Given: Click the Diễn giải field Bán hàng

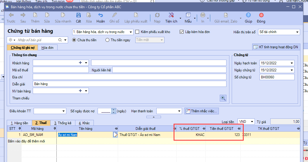Looking at the screenshot, I should (x=130, y=84).
